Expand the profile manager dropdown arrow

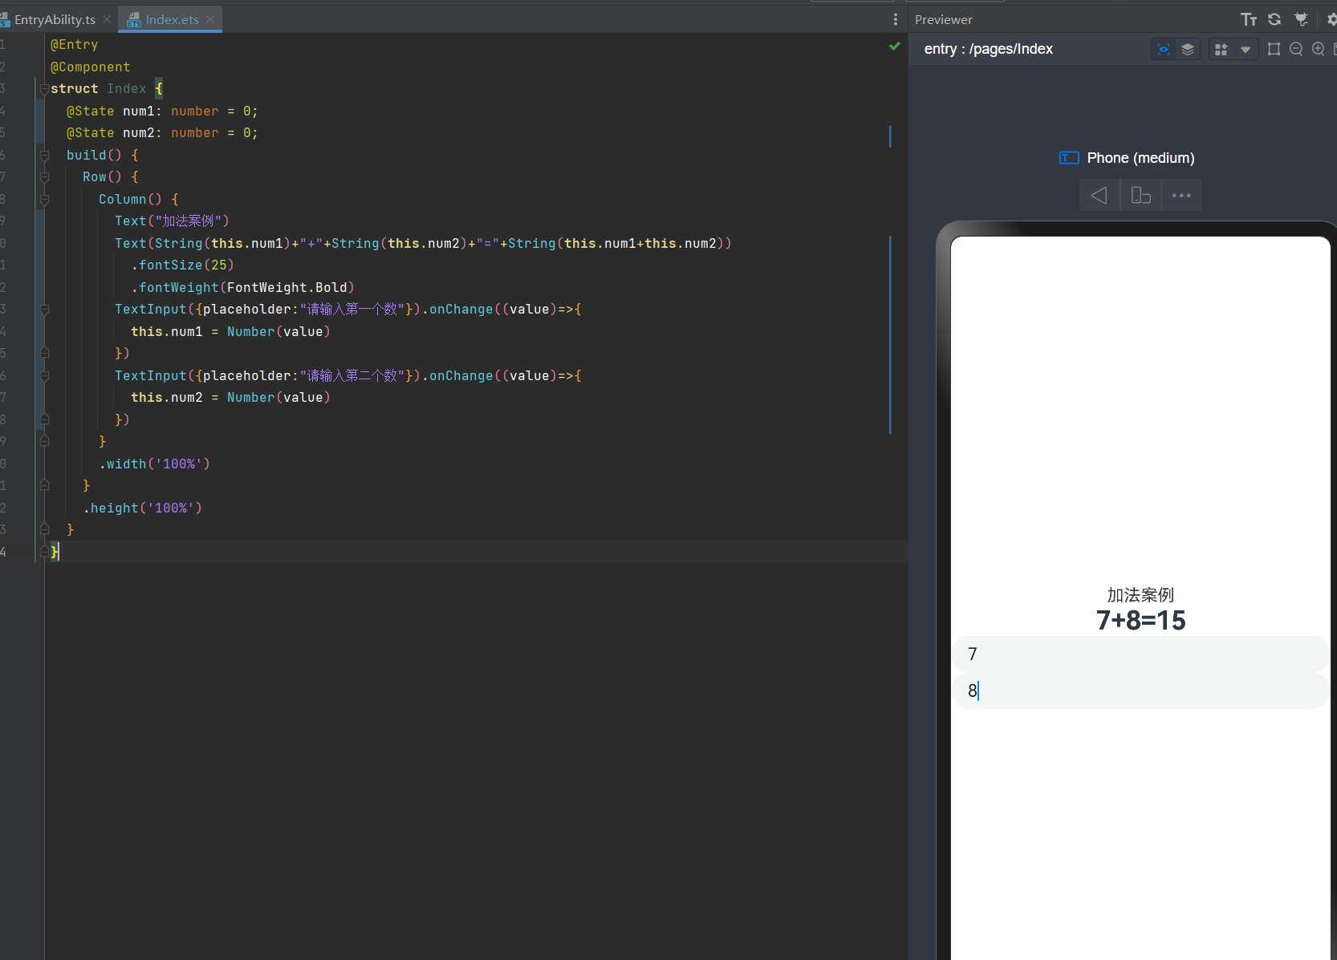1246,50
